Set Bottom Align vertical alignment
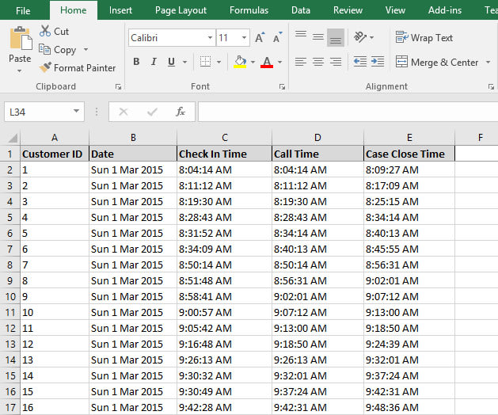 coord(336,37)
